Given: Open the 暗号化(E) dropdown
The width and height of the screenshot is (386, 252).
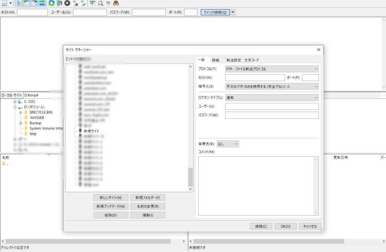Looking at the screenshot, I should point(272,86).
